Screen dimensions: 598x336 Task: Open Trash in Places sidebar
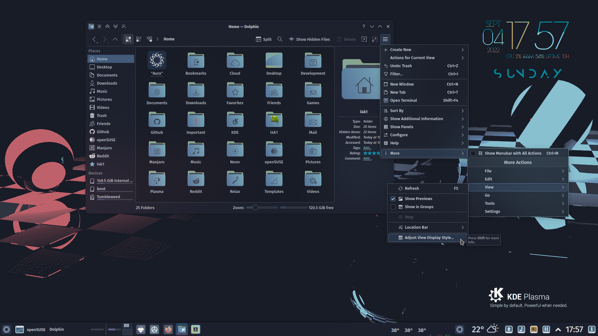tap(111, 116)
